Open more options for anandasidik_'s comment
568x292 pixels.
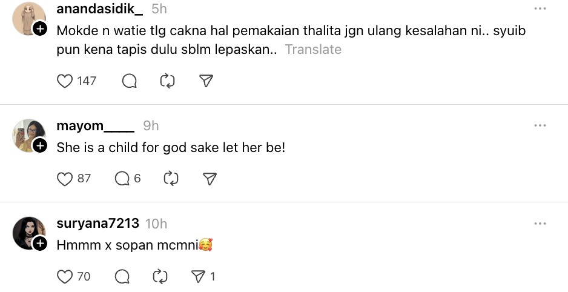coord(540,9)
